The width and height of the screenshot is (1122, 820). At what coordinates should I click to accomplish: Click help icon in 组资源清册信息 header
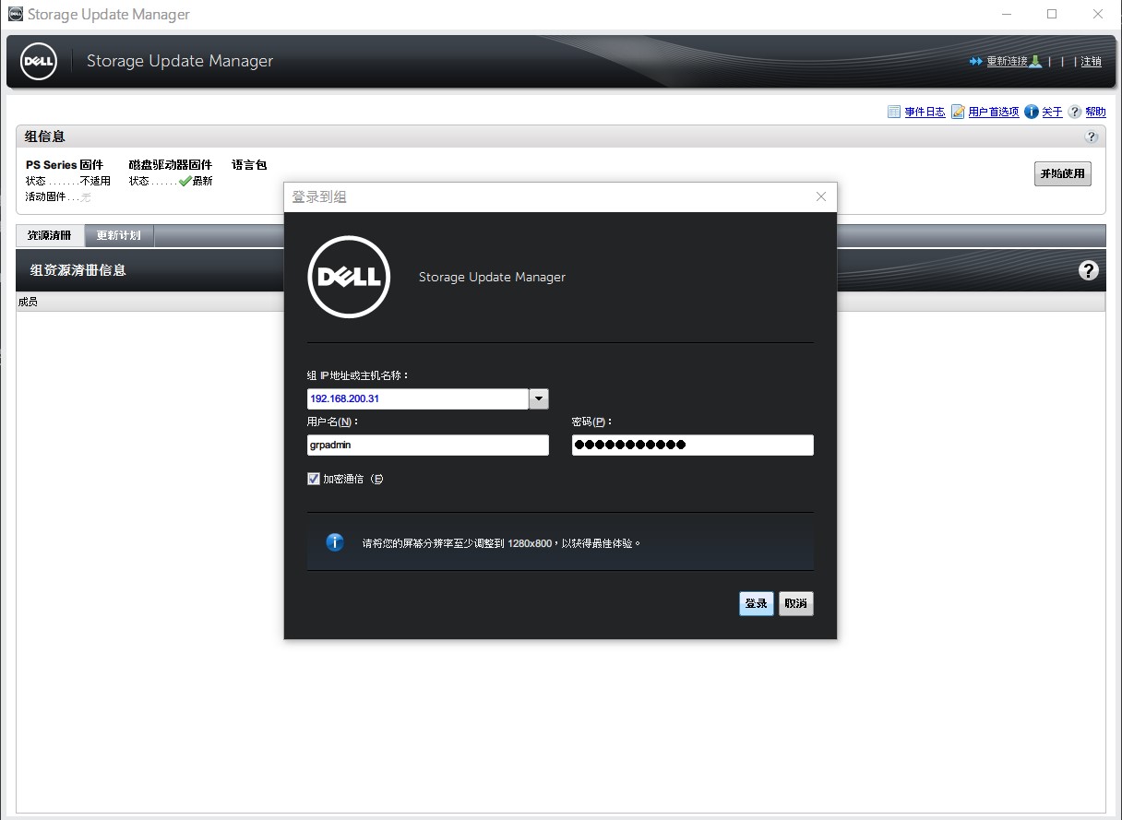pos(1089,270)
